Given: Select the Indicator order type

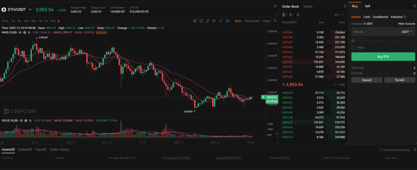Looking at the screenshot, I should (396, 17).
